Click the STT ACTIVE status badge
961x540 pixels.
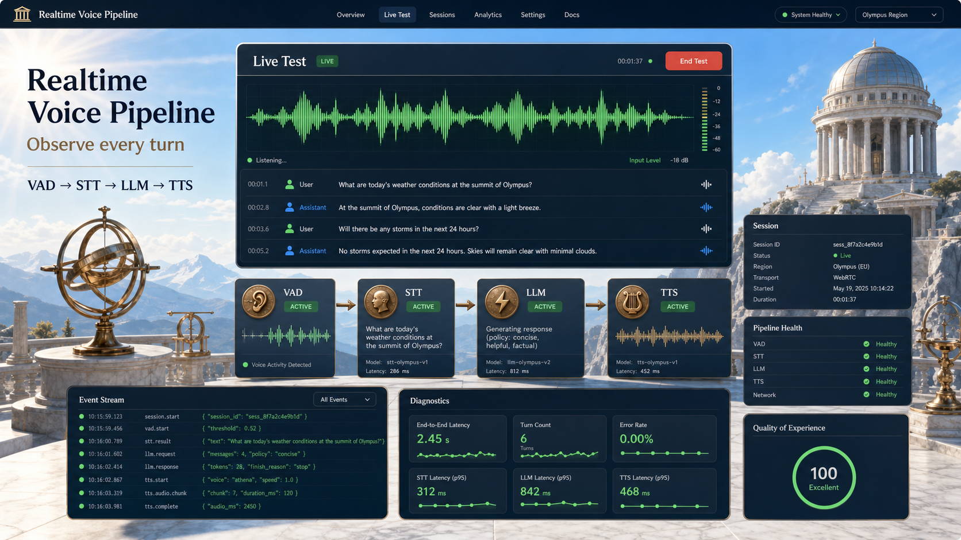(424, 306)
